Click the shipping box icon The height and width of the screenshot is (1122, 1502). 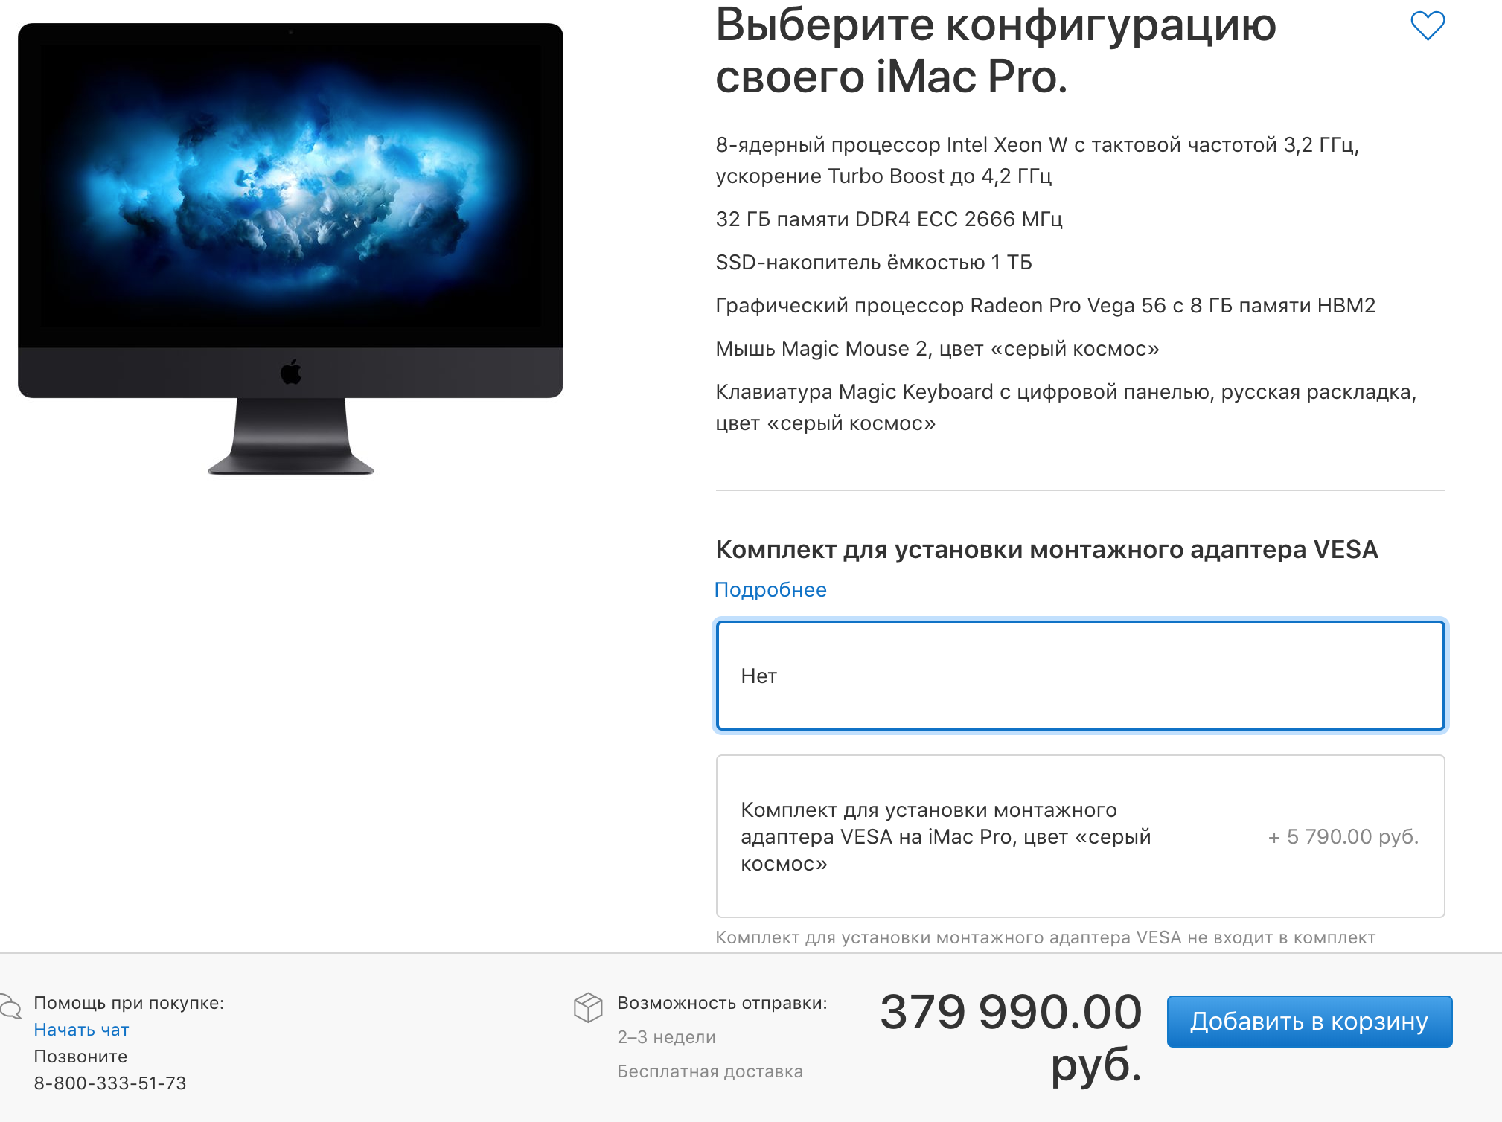[x=588, y=1007]
